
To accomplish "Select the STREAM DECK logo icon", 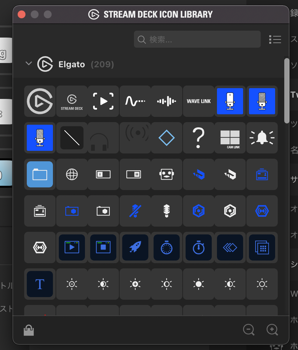I will click(72, 101).
